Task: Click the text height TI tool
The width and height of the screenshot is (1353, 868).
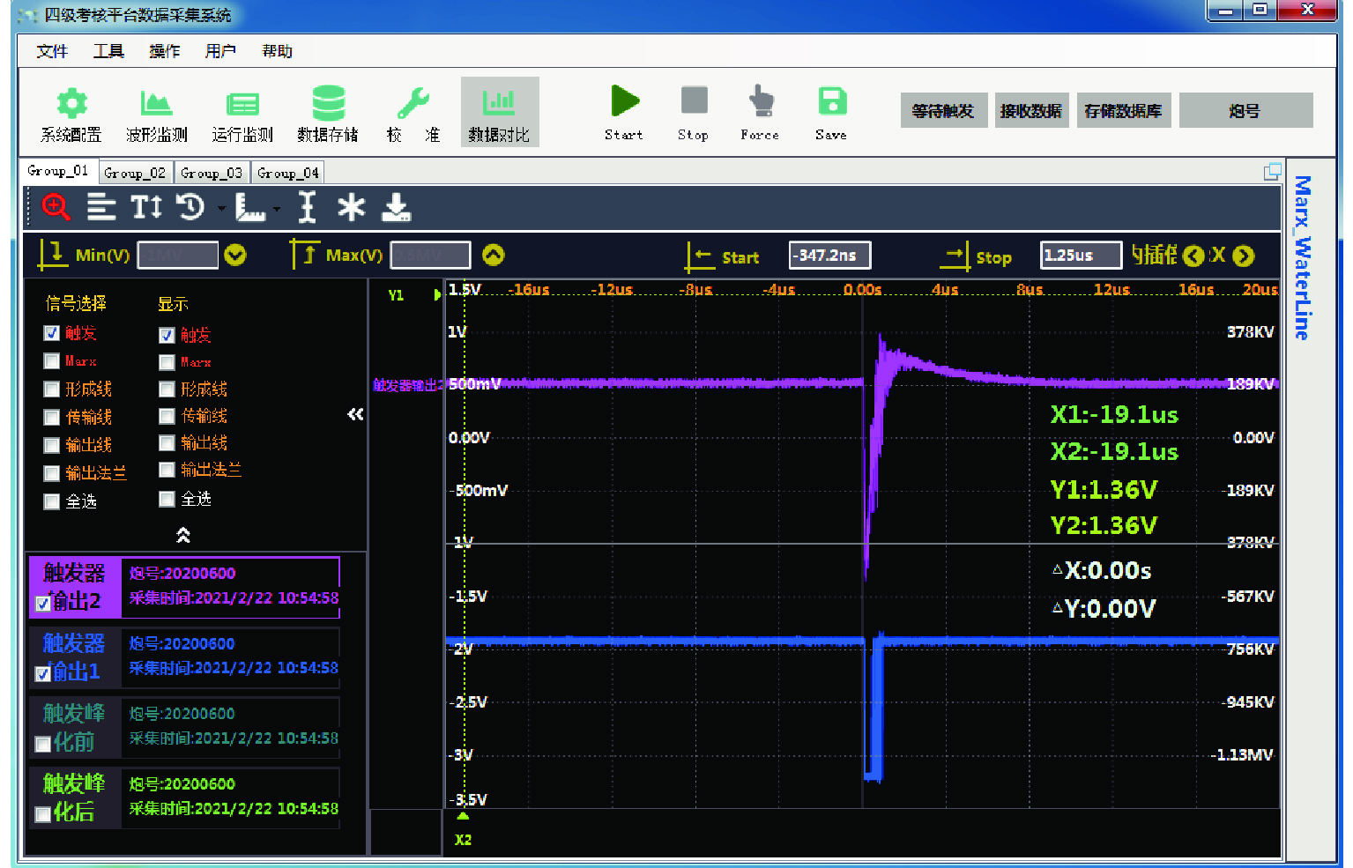Action: 146,207
